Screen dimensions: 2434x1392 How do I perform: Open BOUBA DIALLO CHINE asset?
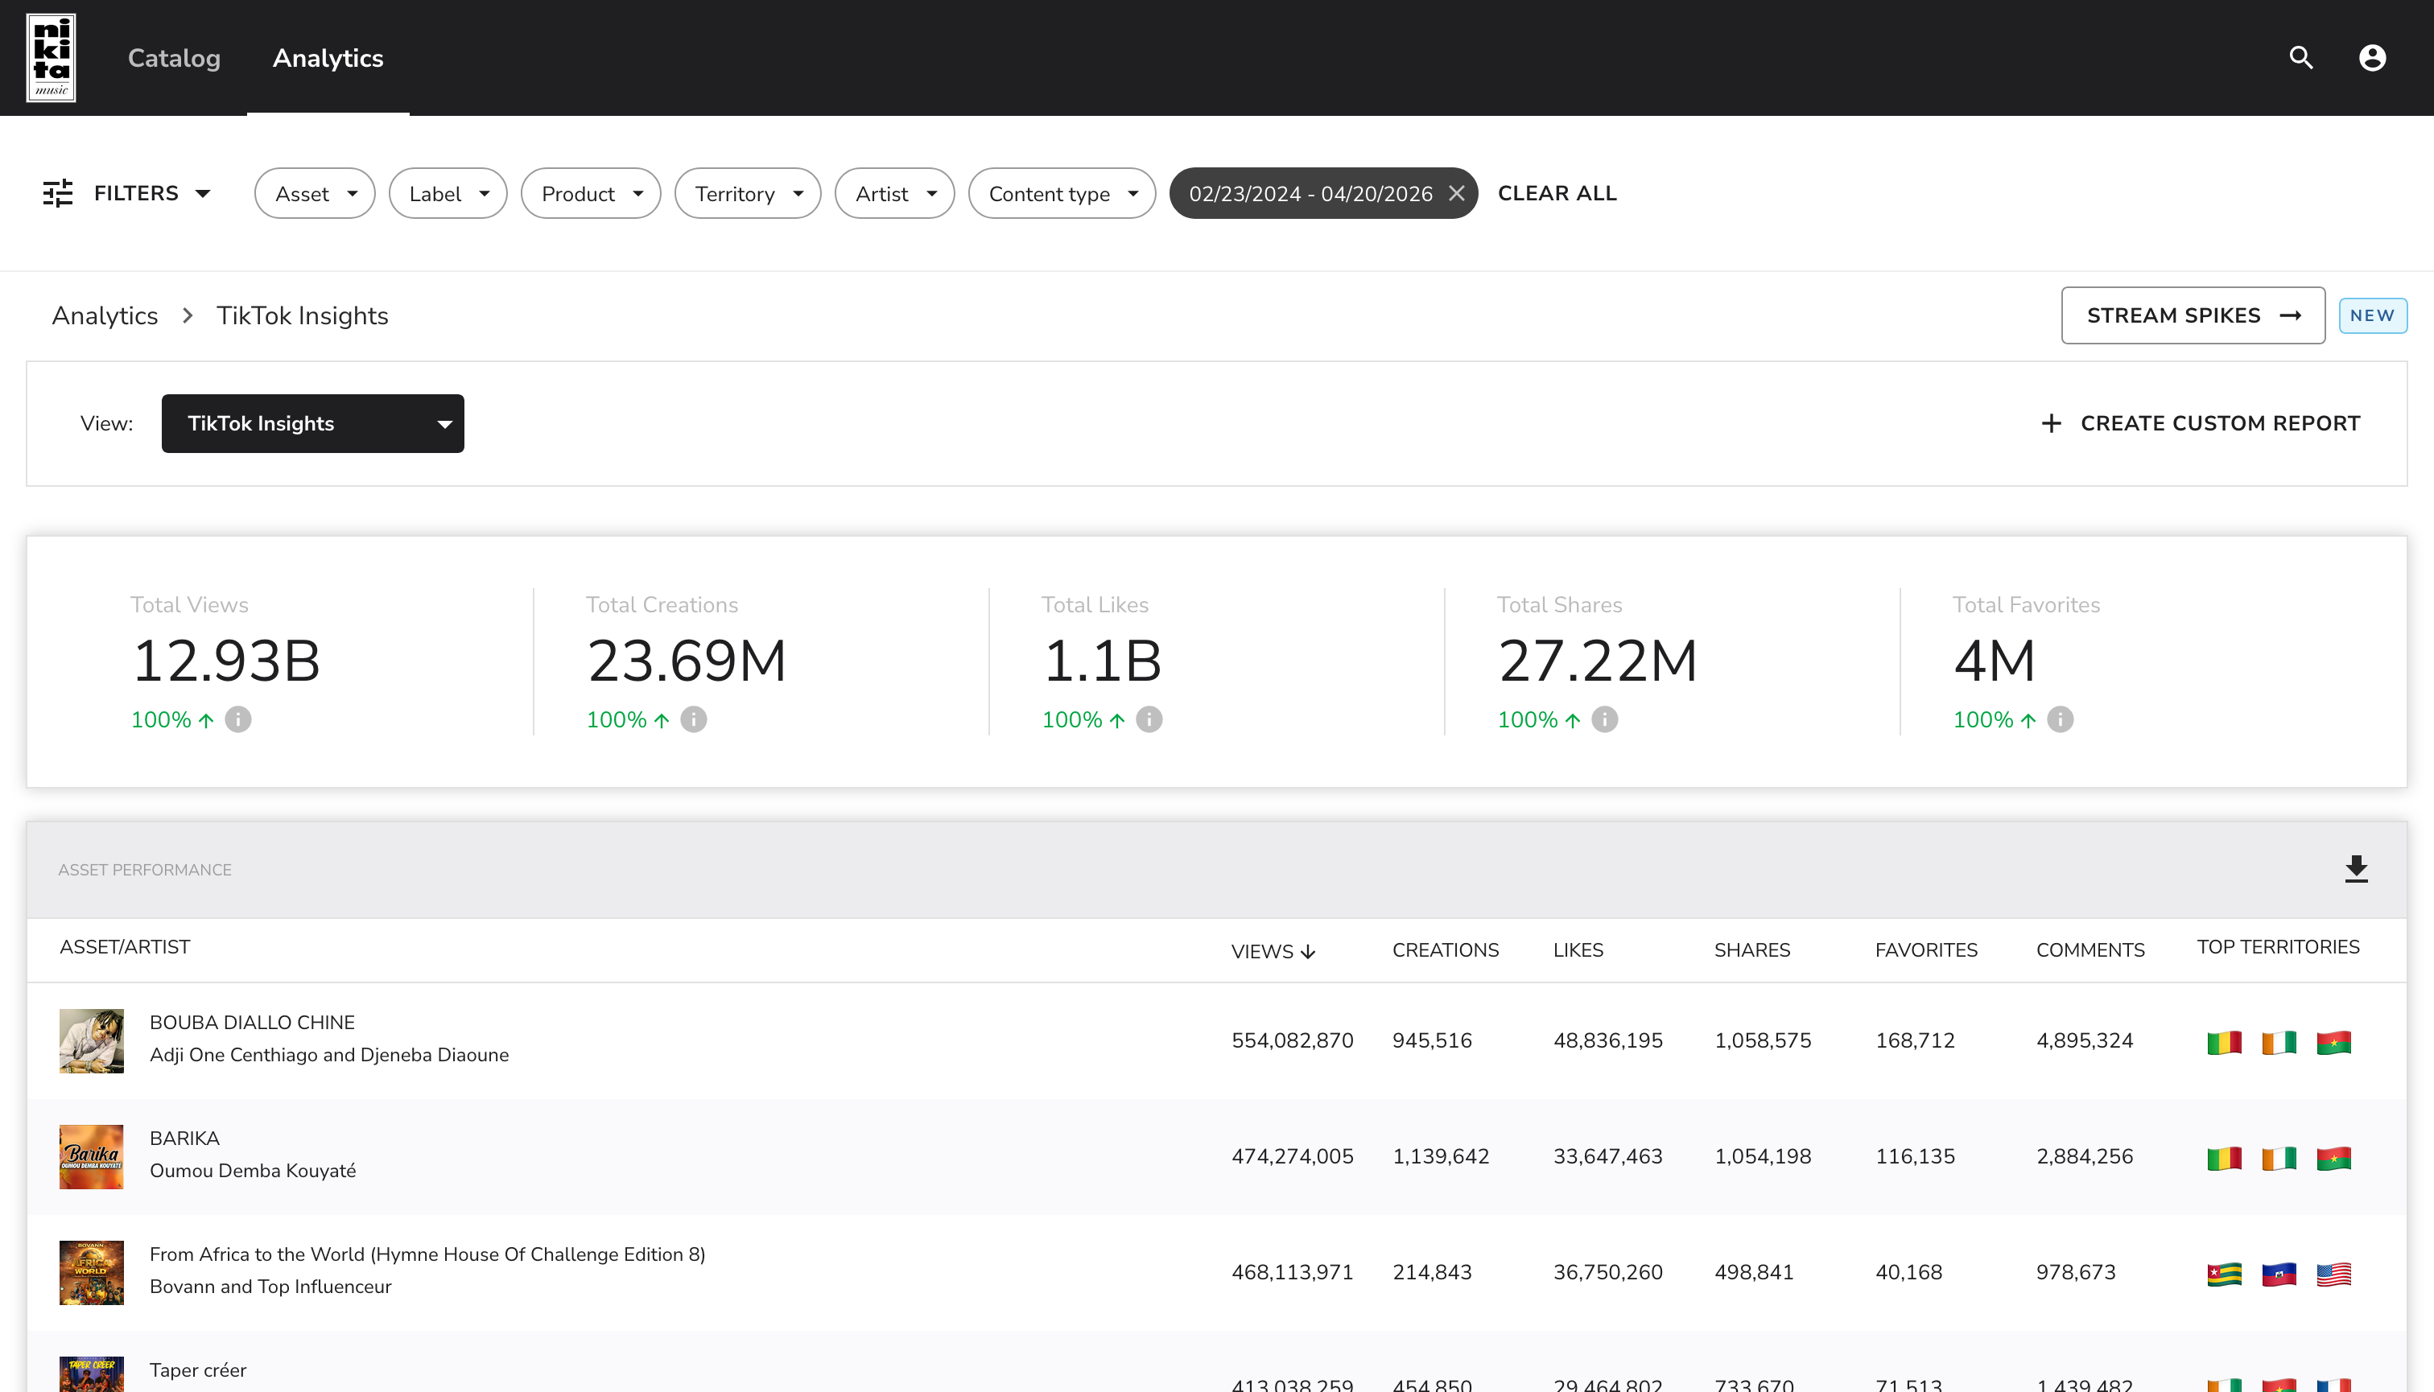tap(253, 1022)
